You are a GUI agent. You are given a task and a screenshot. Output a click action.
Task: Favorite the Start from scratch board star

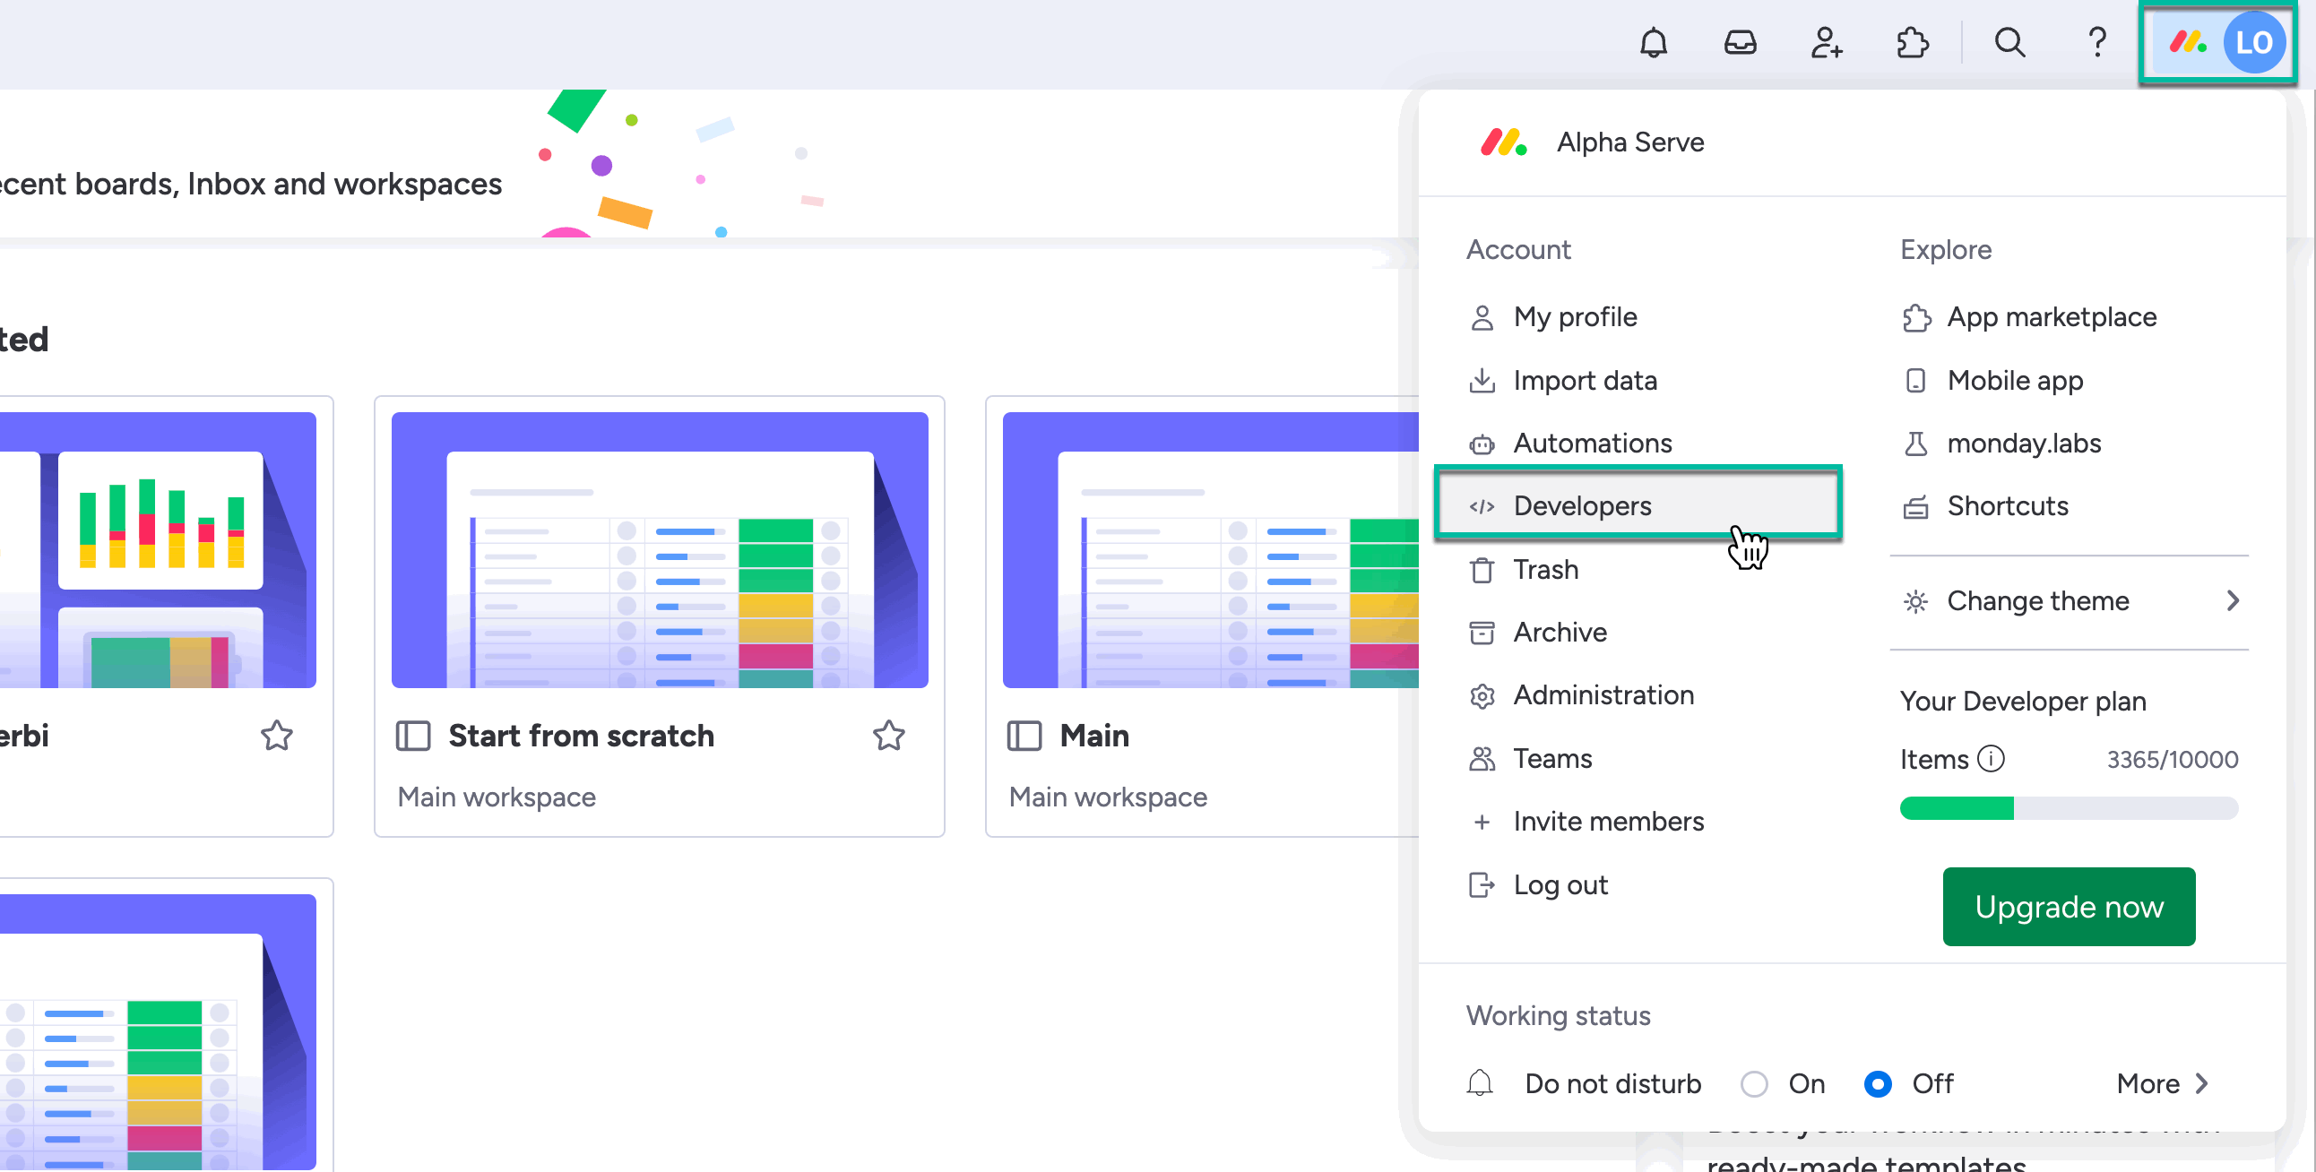pyautogui.click(x=888, y=736)
